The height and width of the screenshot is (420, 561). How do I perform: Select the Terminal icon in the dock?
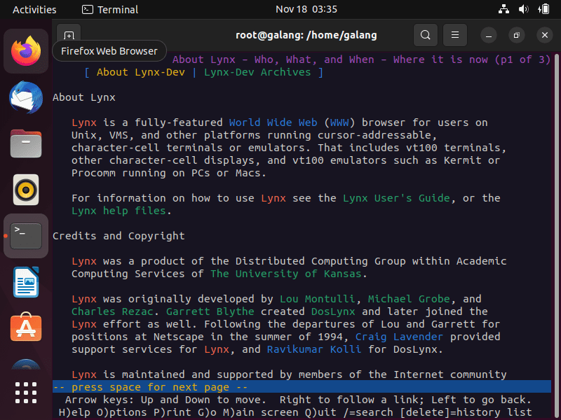click(26, 236)
